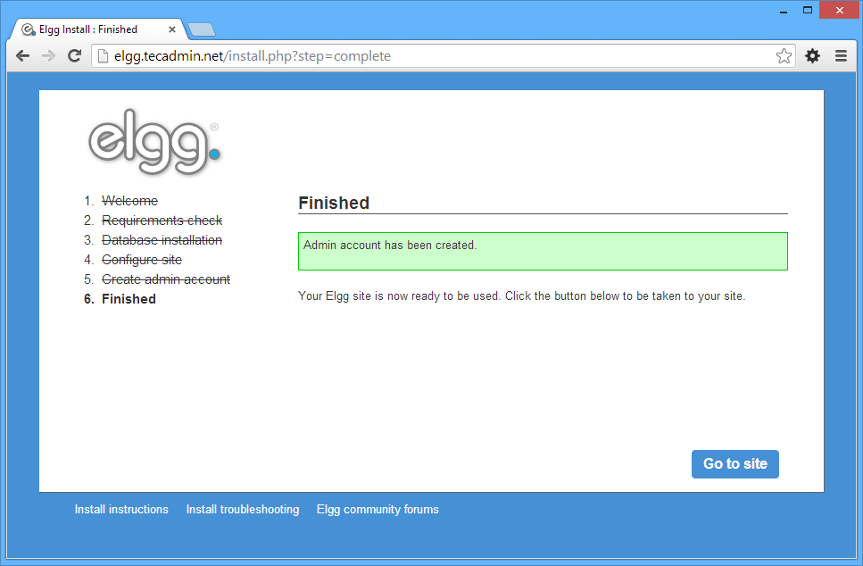863x566 pixels.
Task: Click the browser forward arrow
Action: pyautogui.click(x=48, y=55)
